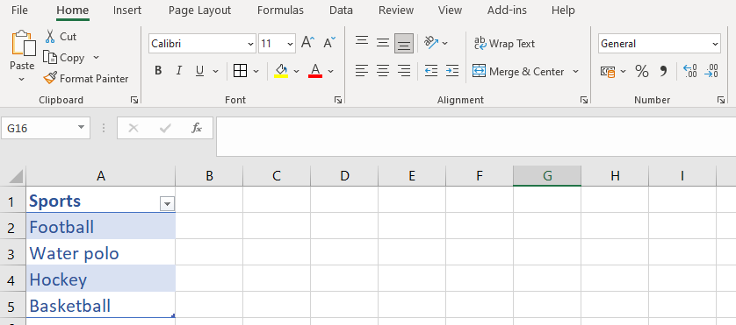This screenshot has width=736, height=325.
Task: Open the Calibri font name dropdown
Action: [x=250, y=44]
